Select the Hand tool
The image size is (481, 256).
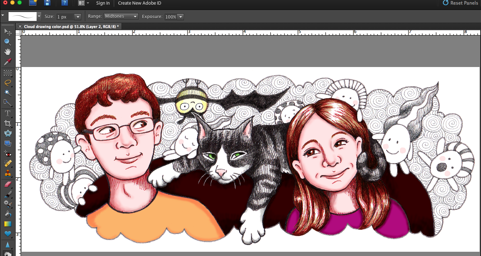7,52
